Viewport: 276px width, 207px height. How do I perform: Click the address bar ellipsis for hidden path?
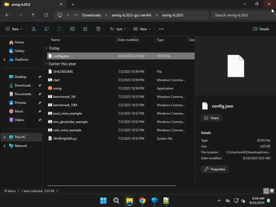pos(76,15)
